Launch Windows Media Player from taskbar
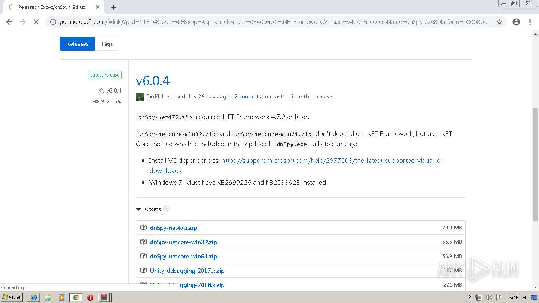This screenshot has width=539, height=303. pyautogui.click(x=62, y=297)
